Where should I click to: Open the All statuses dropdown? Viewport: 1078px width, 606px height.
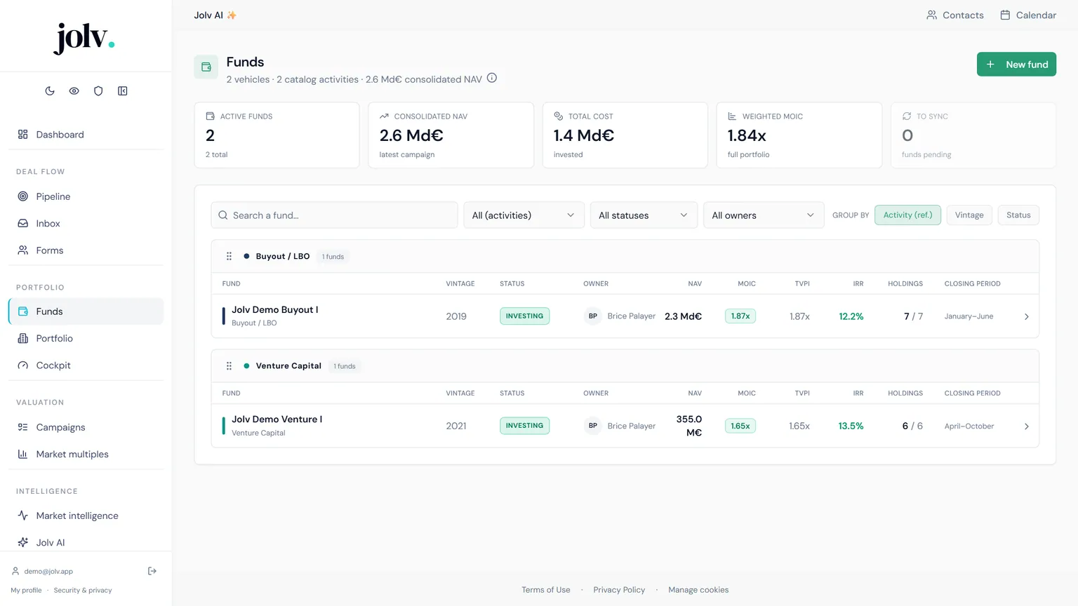(644, 215)
